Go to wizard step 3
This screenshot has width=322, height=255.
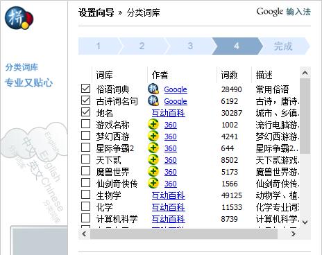pos(190,46)
